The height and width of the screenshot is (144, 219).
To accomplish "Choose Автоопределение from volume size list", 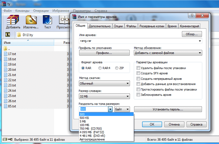I will click(x=106, y=139).
